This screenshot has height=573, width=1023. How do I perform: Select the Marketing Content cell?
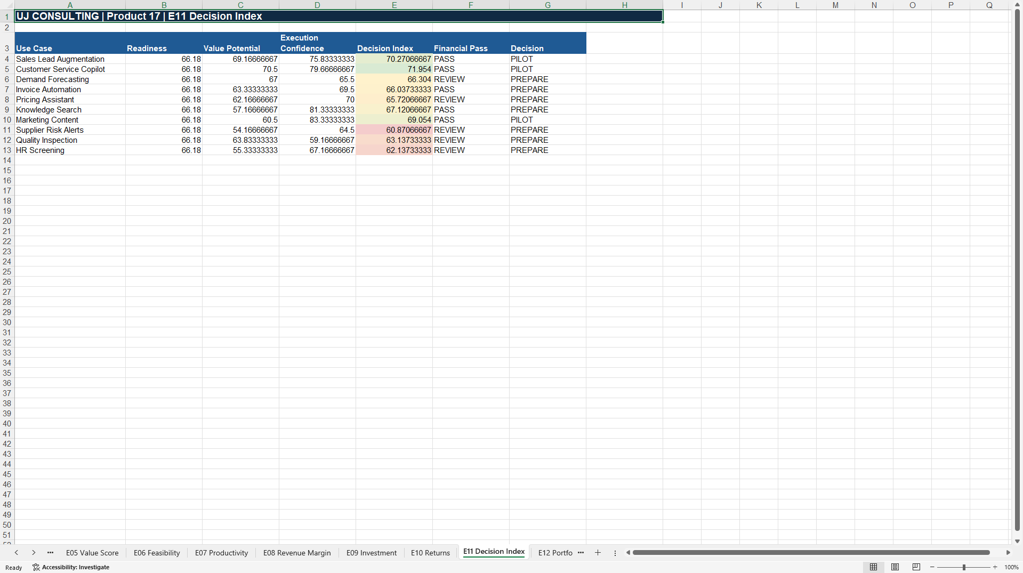70,120
